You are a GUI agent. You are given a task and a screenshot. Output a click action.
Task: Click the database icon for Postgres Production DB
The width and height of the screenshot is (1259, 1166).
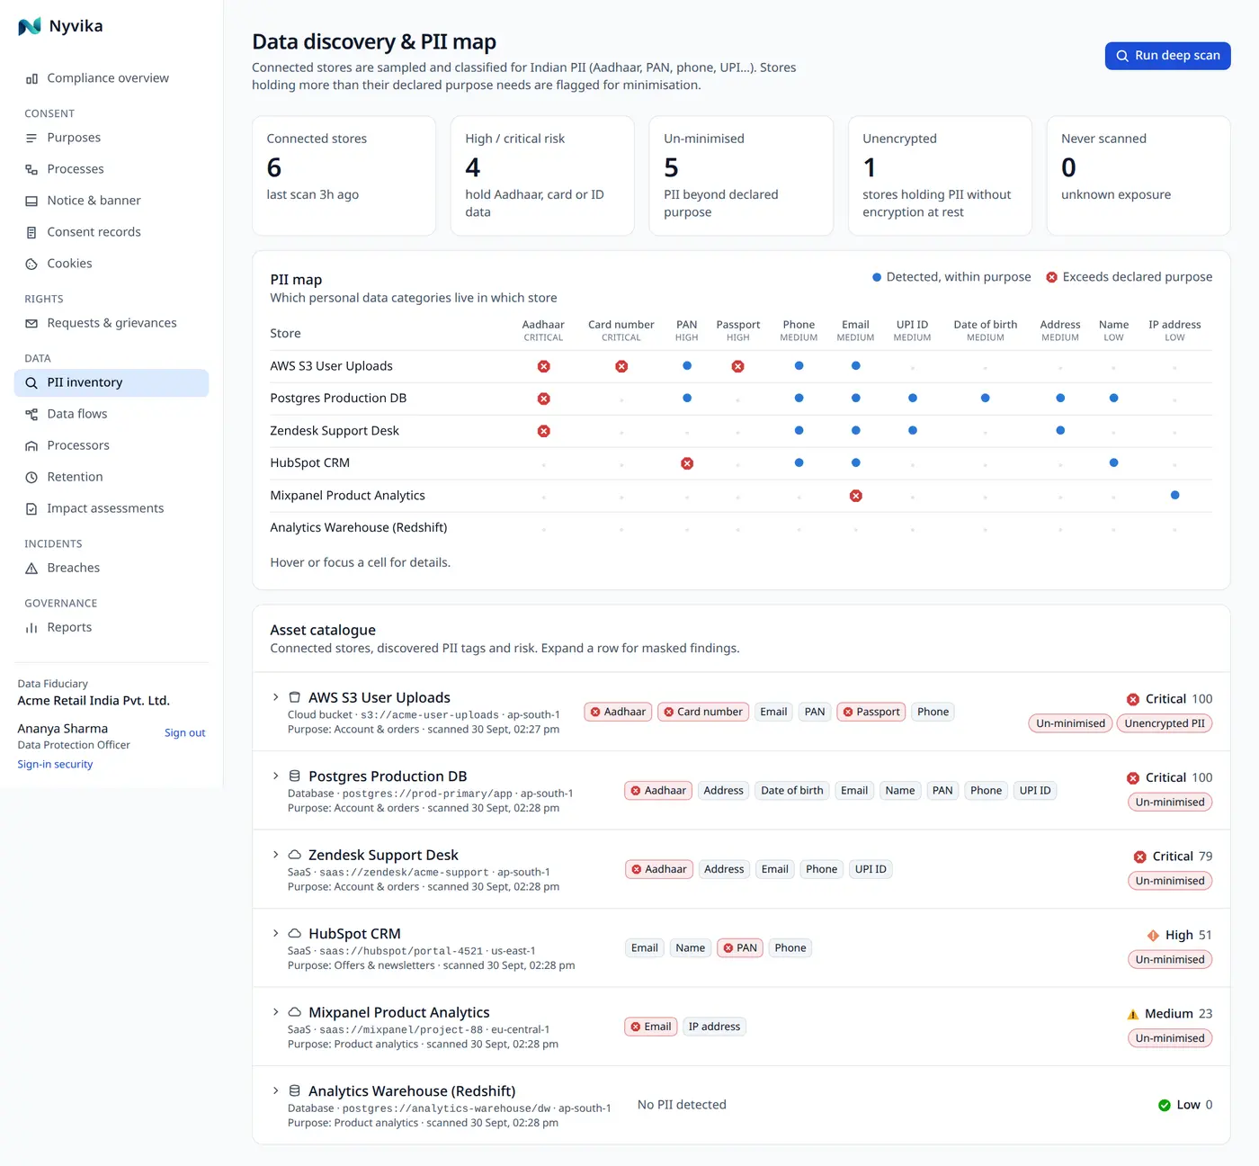click(294, 776)
